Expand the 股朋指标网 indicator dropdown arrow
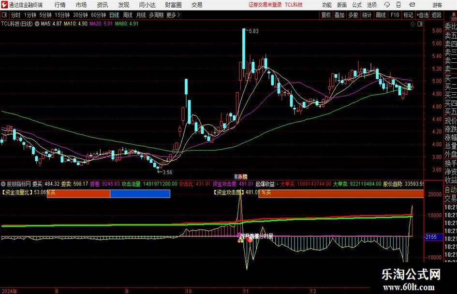Viewport: 457px width, 294px height. 3,184
